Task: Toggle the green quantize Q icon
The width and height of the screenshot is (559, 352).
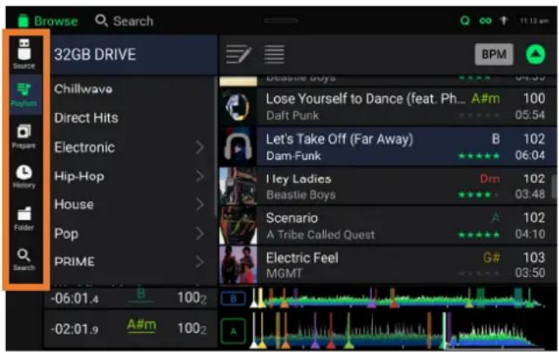Action: pos(464,21)
